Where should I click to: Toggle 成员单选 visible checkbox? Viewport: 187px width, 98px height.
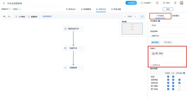(173, 80)
